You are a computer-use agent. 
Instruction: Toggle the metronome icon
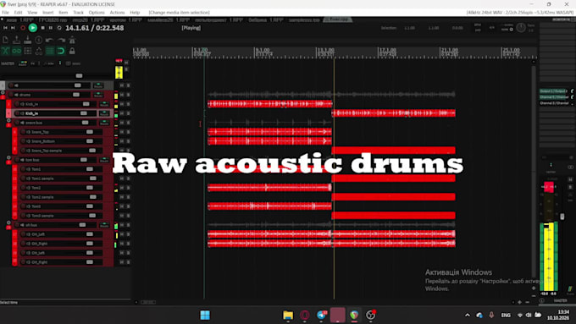tap(72, 40)
